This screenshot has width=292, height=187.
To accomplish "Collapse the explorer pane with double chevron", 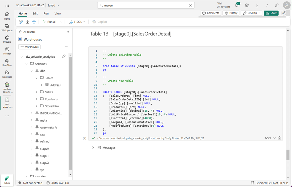I will pyautogui.click(x=68, y=32).
